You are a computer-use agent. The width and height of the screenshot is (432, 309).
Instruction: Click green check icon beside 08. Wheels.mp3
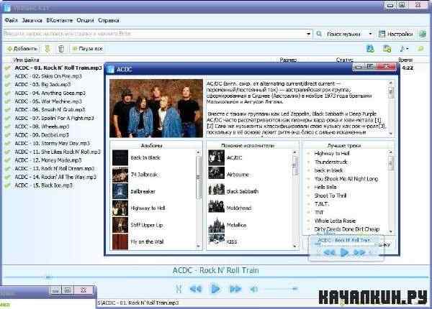coord(8,126)
